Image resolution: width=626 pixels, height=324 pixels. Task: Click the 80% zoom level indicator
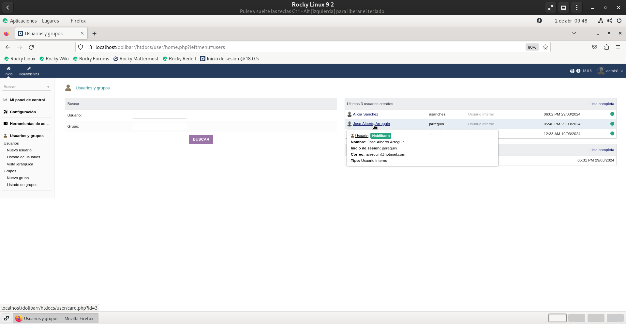click(532, 47)
